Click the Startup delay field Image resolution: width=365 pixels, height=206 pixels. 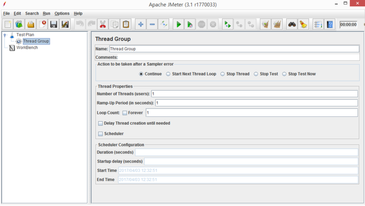(x=251, y=161)
